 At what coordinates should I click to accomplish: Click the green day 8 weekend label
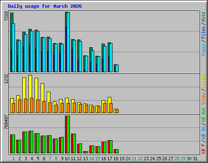point(56,159)
